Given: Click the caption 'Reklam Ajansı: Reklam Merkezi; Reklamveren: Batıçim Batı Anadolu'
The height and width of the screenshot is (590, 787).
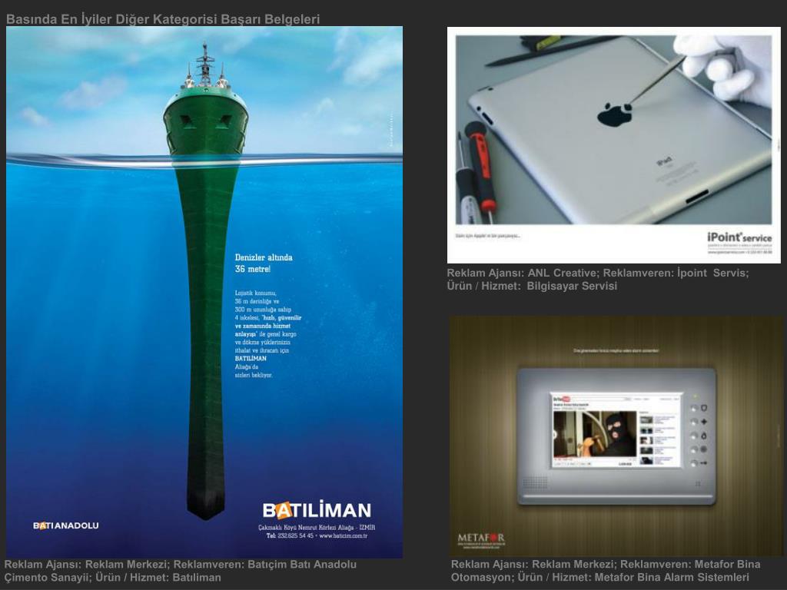Looking at the screenshot, I should coord(181,565).
